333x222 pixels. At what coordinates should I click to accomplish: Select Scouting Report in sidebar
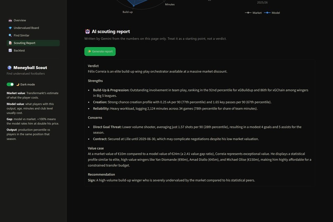[33, 43]
